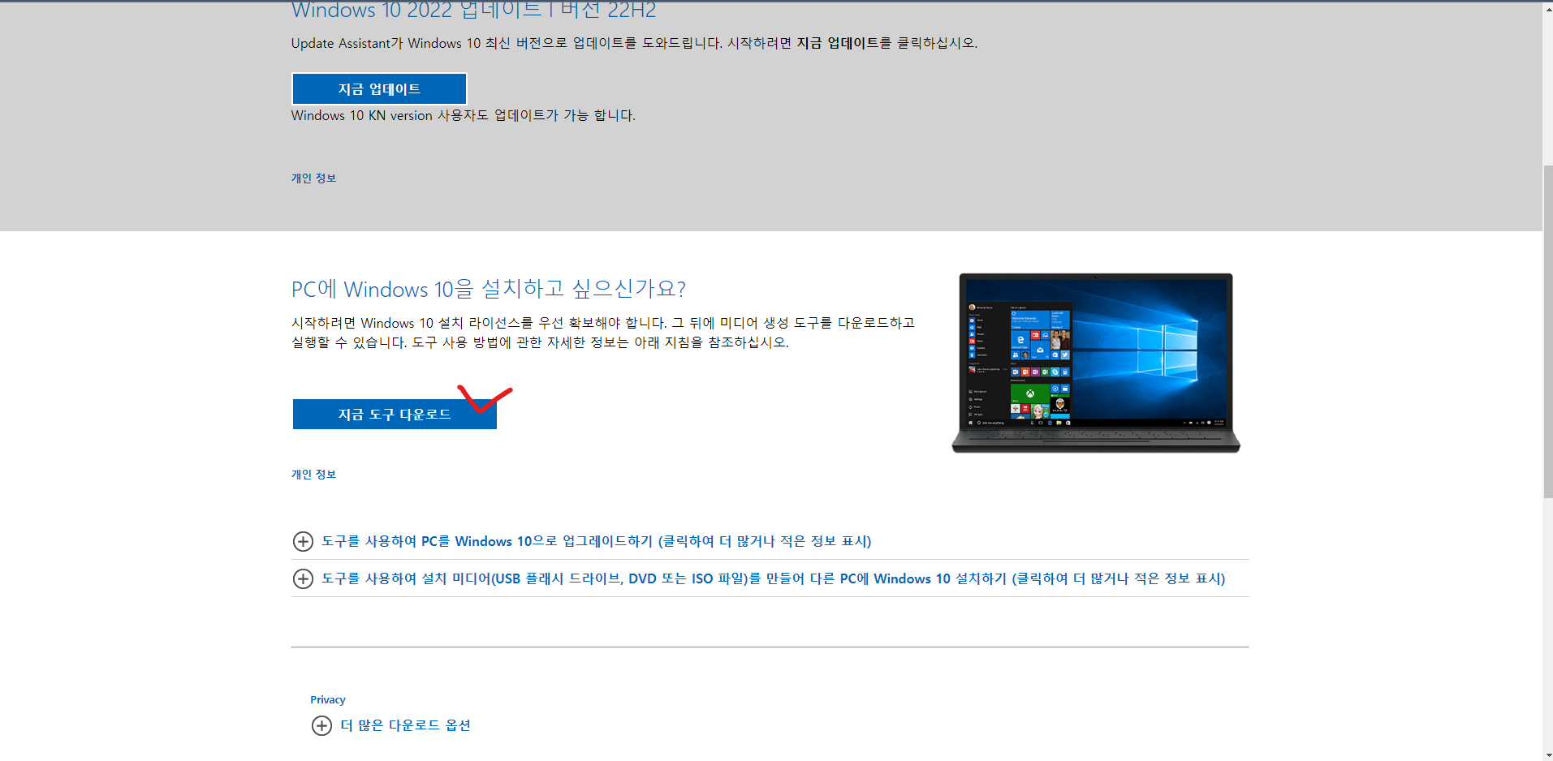Click the Windows 10 2022 업데이트 heading

(473, 10)
